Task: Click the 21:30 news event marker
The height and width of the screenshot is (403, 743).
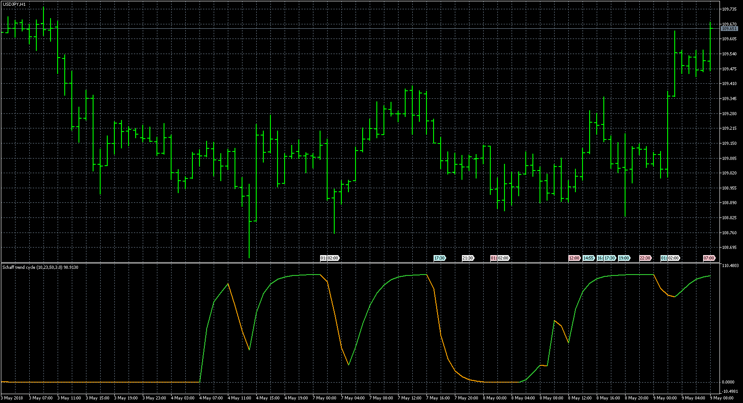Action: [468, 258]
